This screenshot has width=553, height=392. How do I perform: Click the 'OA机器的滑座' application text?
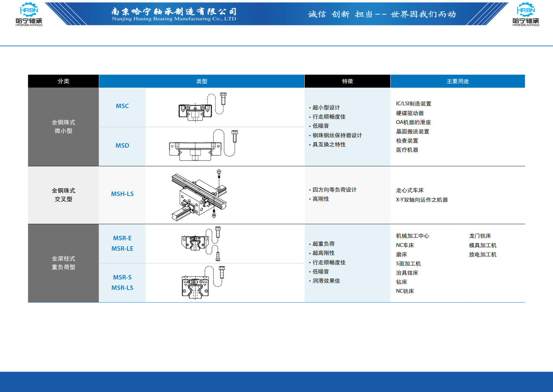pyautogui.click(x=413, y=122)
